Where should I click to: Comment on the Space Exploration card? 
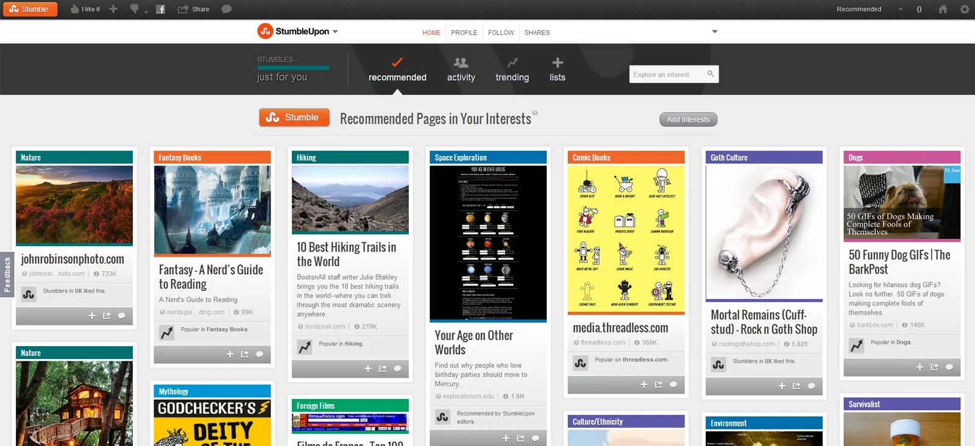pos(535,438)
